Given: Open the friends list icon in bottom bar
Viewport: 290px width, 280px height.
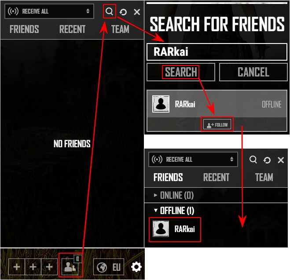Looking at the screenshot, I should click(70, 266).
